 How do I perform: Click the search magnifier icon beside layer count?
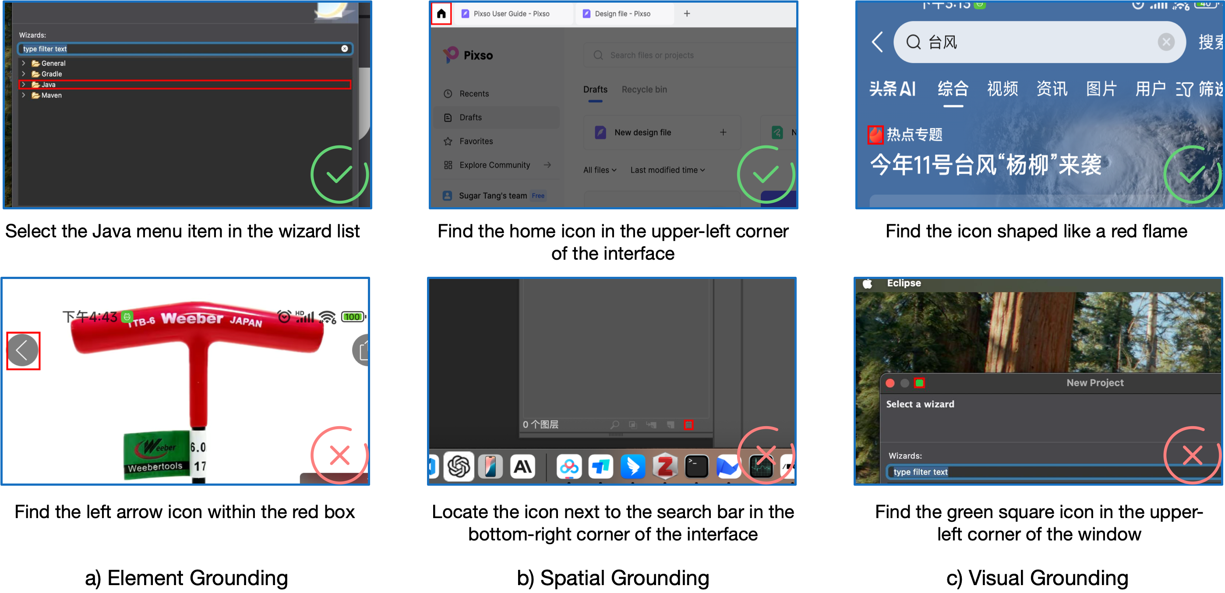click(x=614, y=425)
